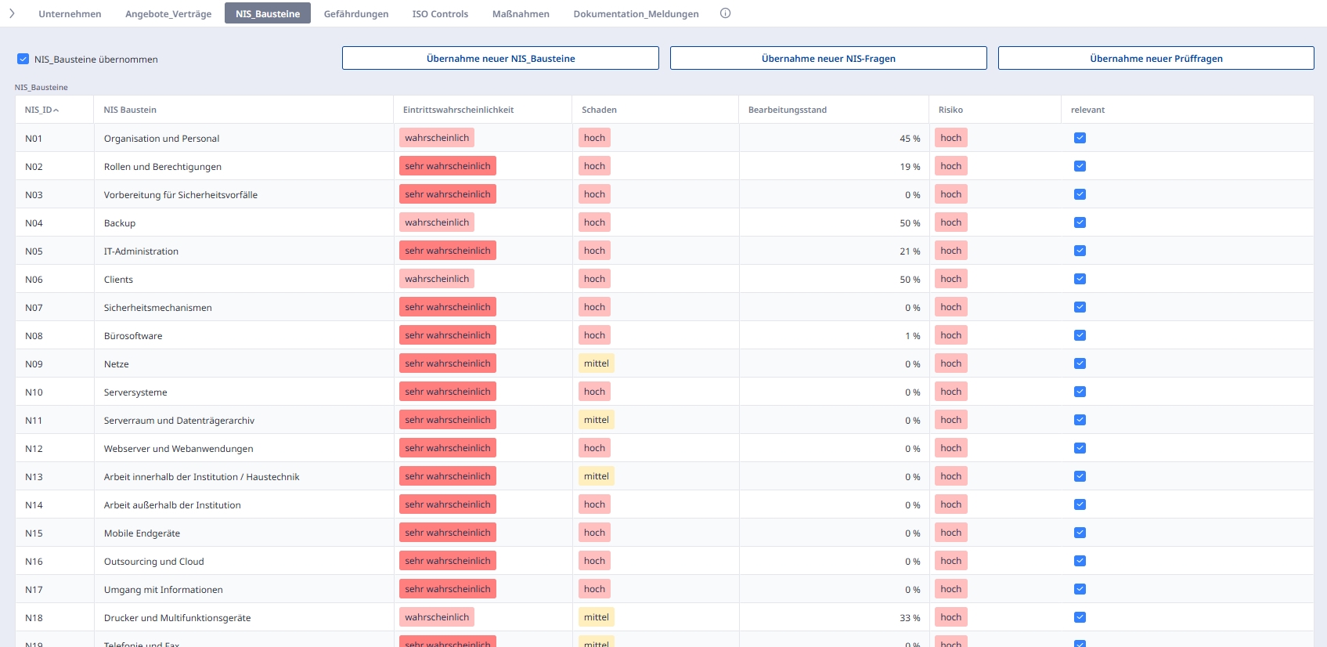This screenshot has width=1327, height=647.
Task: Toggle relevant checkbox for Mobile Endgeräte
Action: point(1080,533)
